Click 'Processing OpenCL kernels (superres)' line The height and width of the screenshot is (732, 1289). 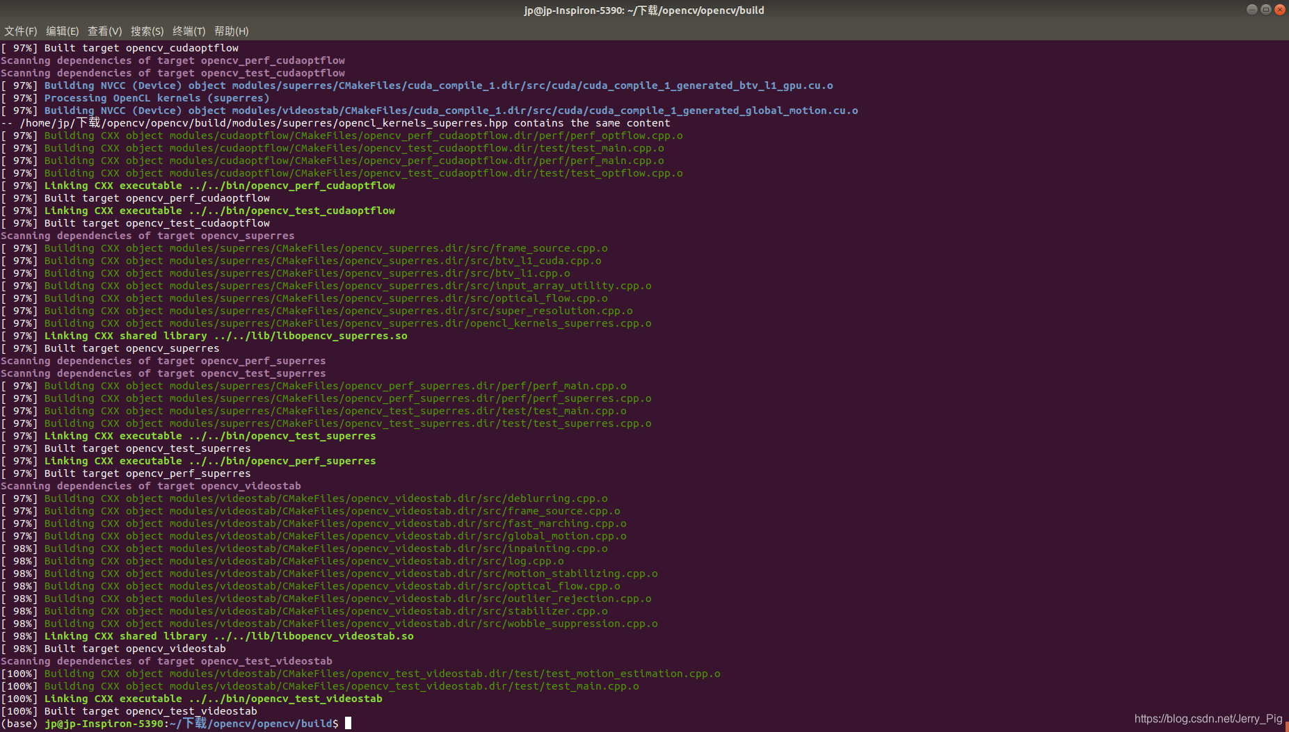click(x=135, y=98)
